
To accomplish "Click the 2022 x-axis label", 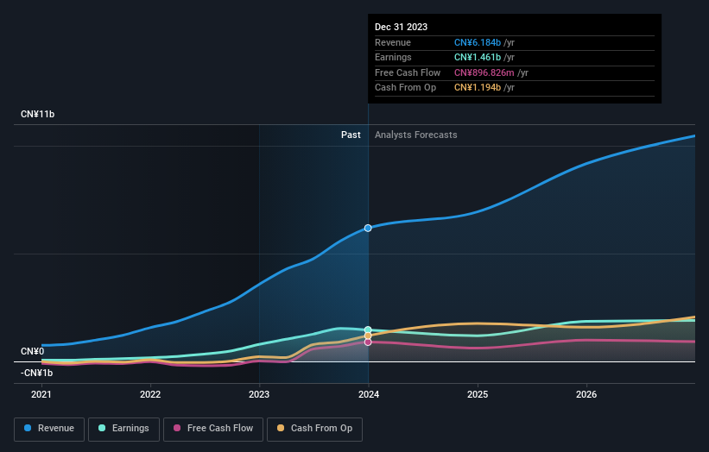I will tap(150, 394).
